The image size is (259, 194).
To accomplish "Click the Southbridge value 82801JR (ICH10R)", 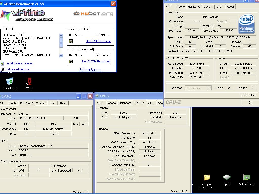I will (x=54, y=129).
